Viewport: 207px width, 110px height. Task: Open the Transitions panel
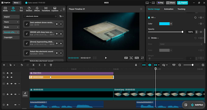point(46,9)
